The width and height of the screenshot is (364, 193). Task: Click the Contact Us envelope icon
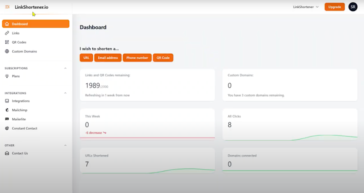click(7, 153)
